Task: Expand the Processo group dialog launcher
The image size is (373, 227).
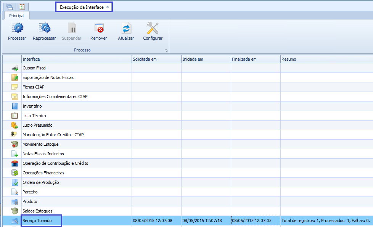Action: 166,50
